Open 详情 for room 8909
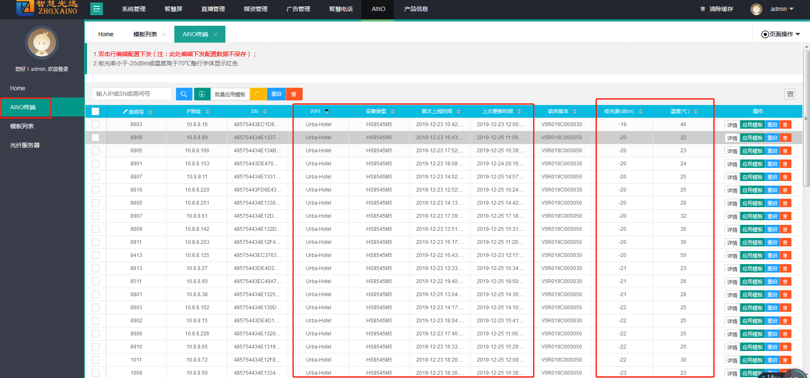Image resolution: width=810 pixels, height=378 pixels. click(732, 138)
